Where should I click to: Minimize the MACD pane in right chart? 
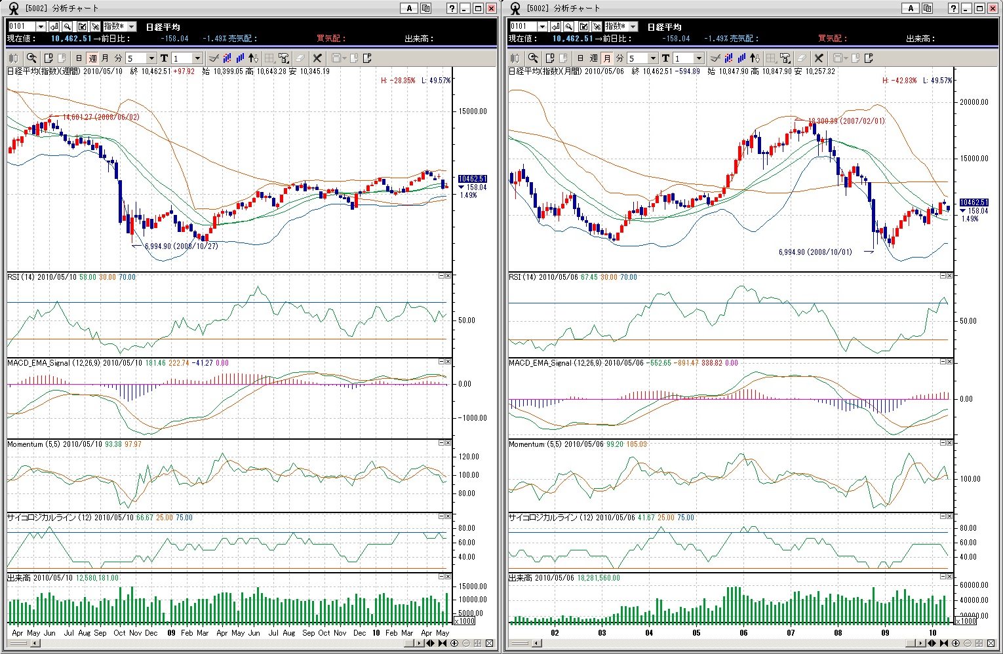pyautogui.click(x=943, y=362)
